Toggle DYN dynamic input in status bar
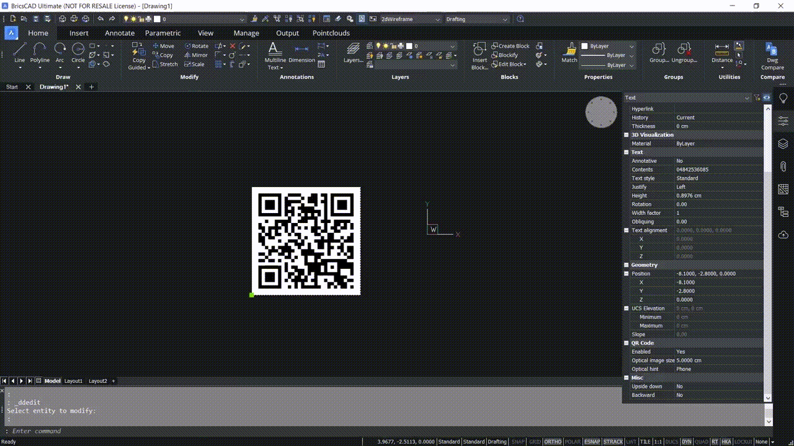Screen dimensions: 794x446 coord(687,442)
